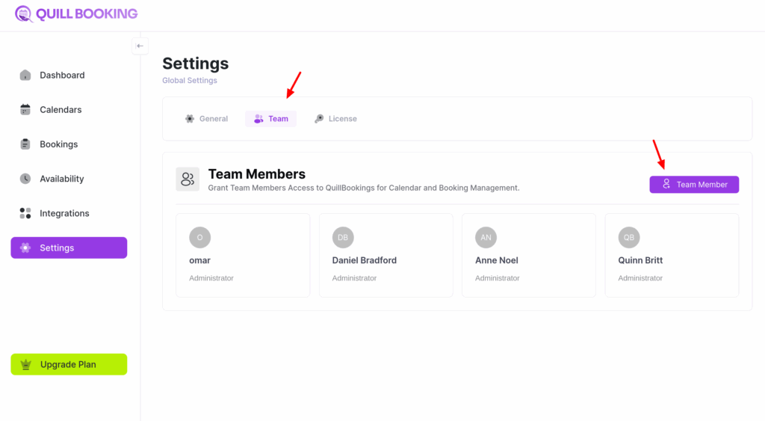This screenshot has width=765, height=421.
Task: Click the Dashboard home icon
Action: pyautogui.click(x=25, y=75)
